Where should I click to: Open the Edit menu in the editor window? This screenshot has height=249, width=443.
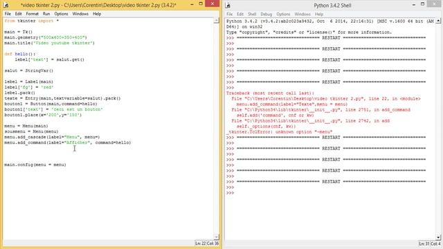pyautogui.click(x=19, y=14)
